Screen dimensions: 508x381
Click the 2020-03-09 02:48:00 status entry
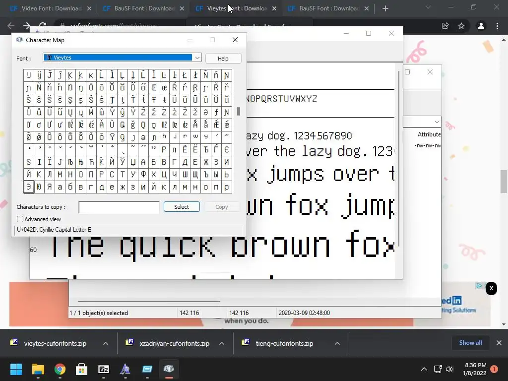point(304,313)
